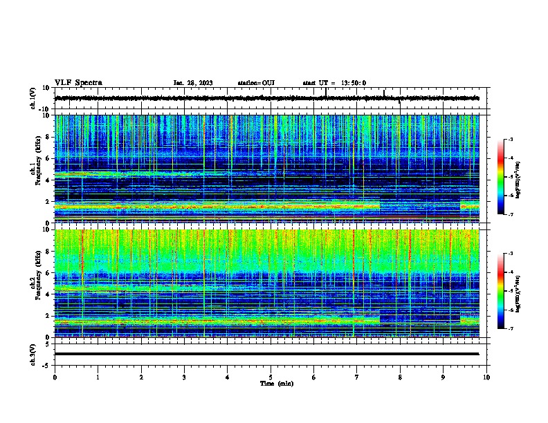The height and width of the screenshot is (423, 548).
Task: Click the ch.2 color bar "log(PSD)" units label
Action: click(x=518, y=294)
